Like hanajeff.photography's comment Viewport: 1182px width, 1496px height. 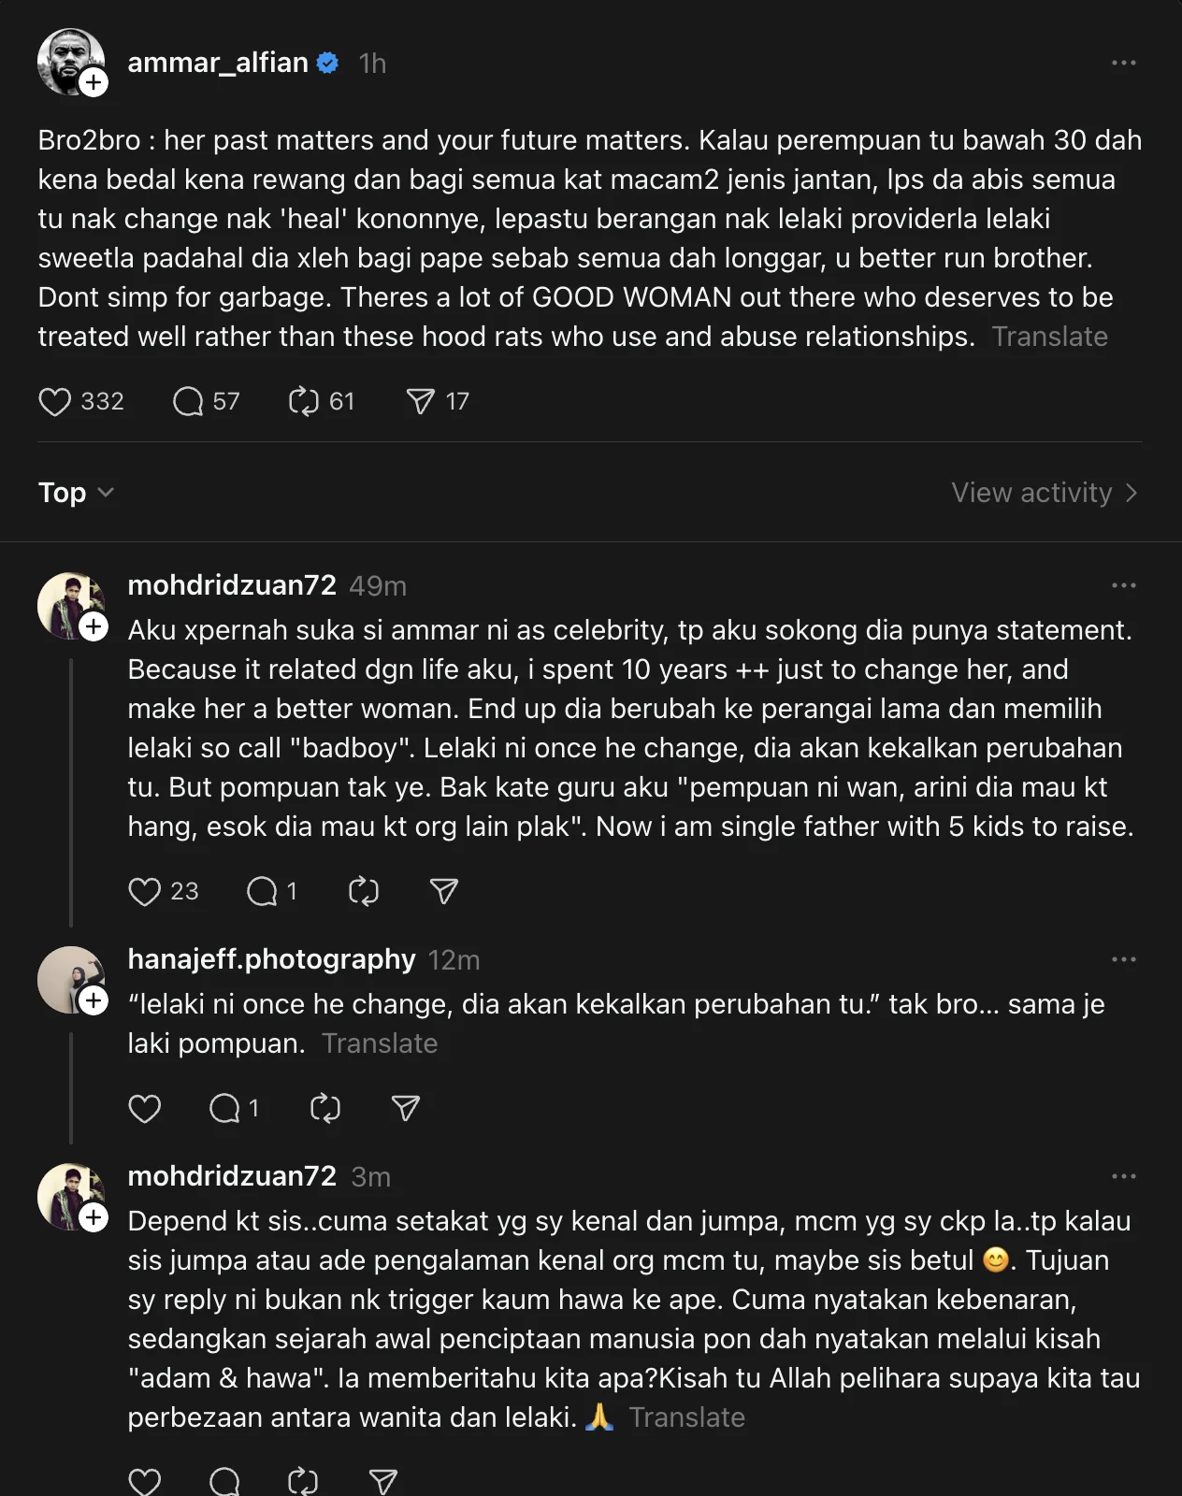click(x=144, y=1109)
